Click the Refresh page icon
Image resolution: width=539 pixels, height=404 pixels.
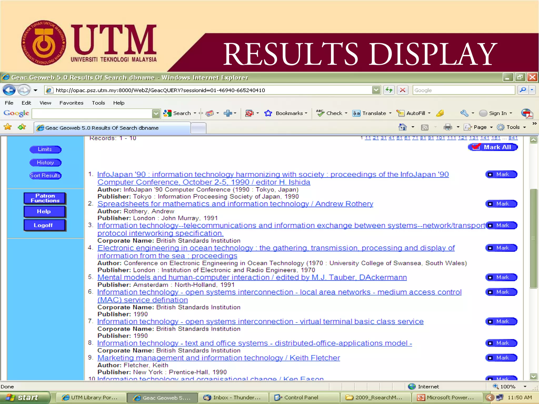389,90
